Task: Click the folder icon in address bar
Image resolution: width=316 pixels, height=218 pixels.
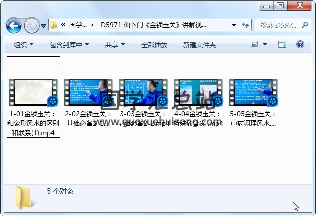Action: click(x=54, y=25)
